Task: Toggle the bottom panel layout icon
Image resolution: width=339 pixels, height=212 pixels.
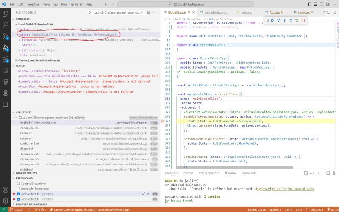Action: pos(315,4)
